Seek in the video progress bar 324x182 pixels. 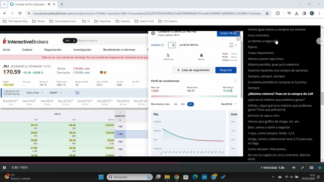(162, 163)
